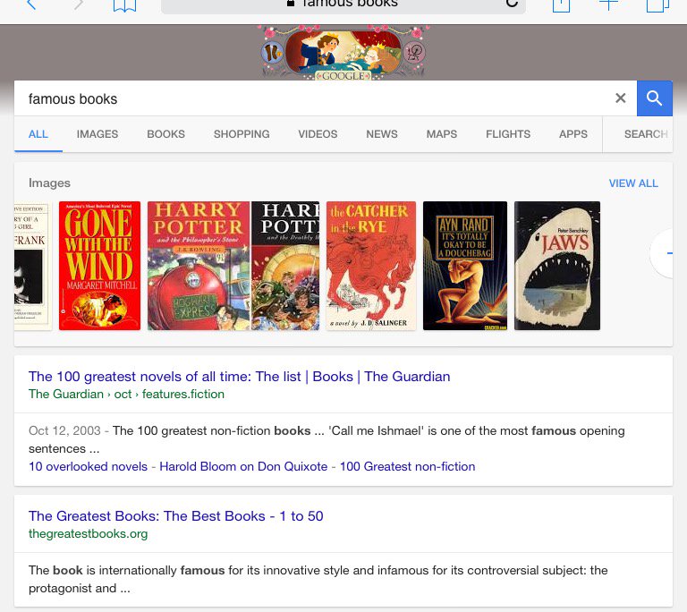
Task: Switch to the FLIGHTS tab
Action: pyautogui.click(x=508, y=134)
